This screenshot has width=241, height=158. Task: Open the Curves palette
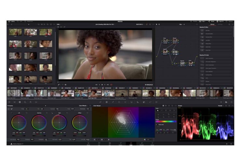coord(100,102)
